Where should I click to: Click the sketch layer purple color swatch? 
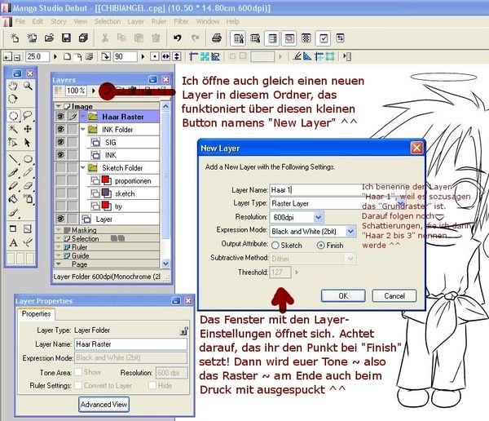pos(106,193)
